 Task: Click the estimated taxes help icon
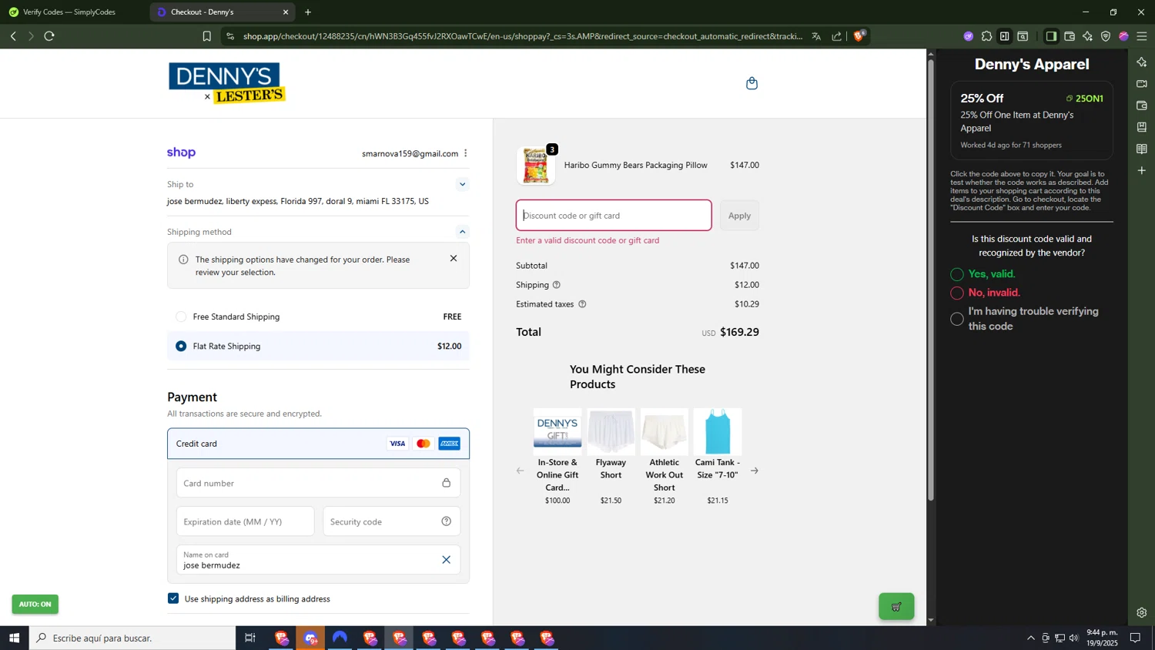582,304
